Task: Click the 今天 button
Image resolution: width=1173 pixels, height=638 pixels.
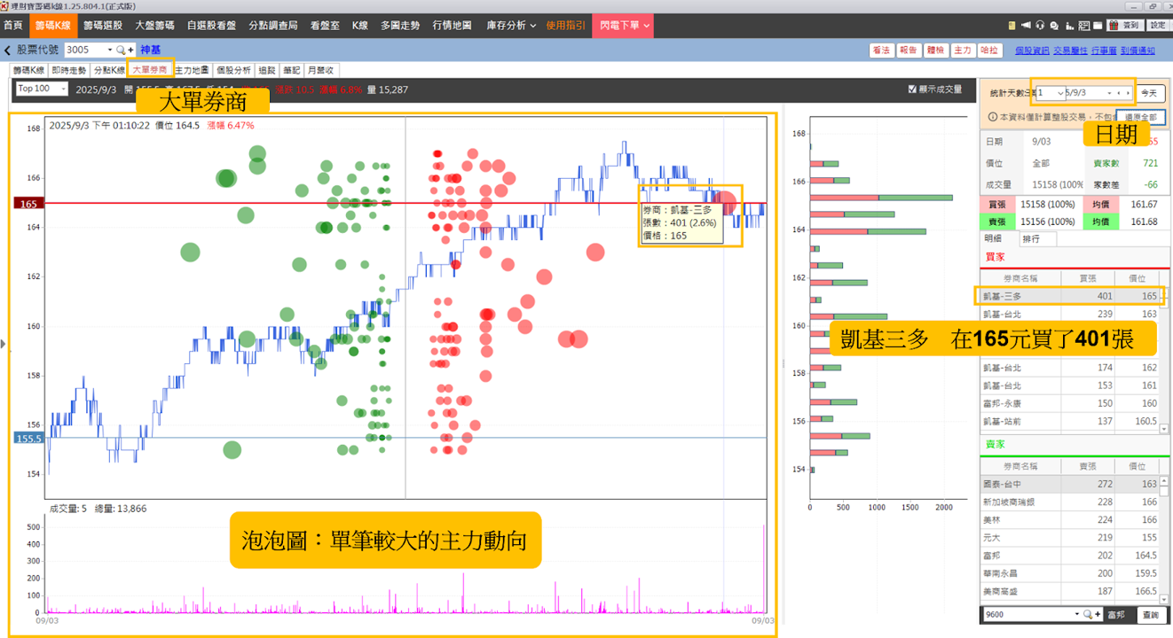Action: pos(1149,93)
